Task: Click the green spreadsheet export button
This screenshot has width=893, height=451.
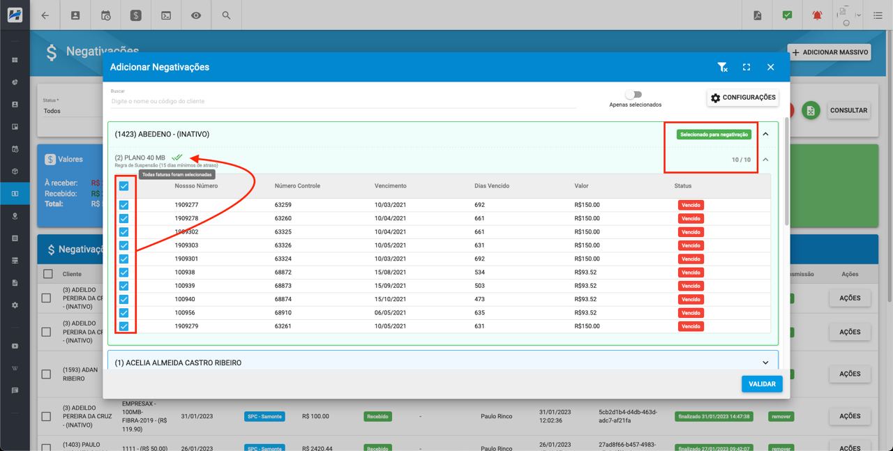Action: (x=810, y=110)
